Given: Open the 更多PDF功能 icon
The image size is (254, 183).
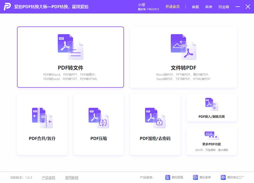Looking at the screenshot, I should (x=212, y=136).
